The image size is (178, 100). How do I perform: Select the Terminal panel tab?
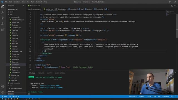pos(32,73)
